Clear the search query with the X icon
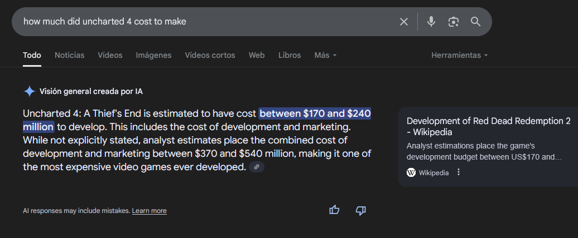The height and width of the screenshot is (238, 578). coord(403,22)
